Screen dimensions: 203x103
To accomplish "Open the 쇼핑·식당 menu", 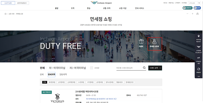I will [x=123, y=8].
